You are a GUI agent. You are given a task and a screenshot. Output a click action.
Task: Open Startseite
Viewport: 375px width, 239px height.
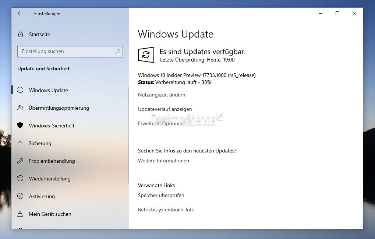(x=39, y=34)
